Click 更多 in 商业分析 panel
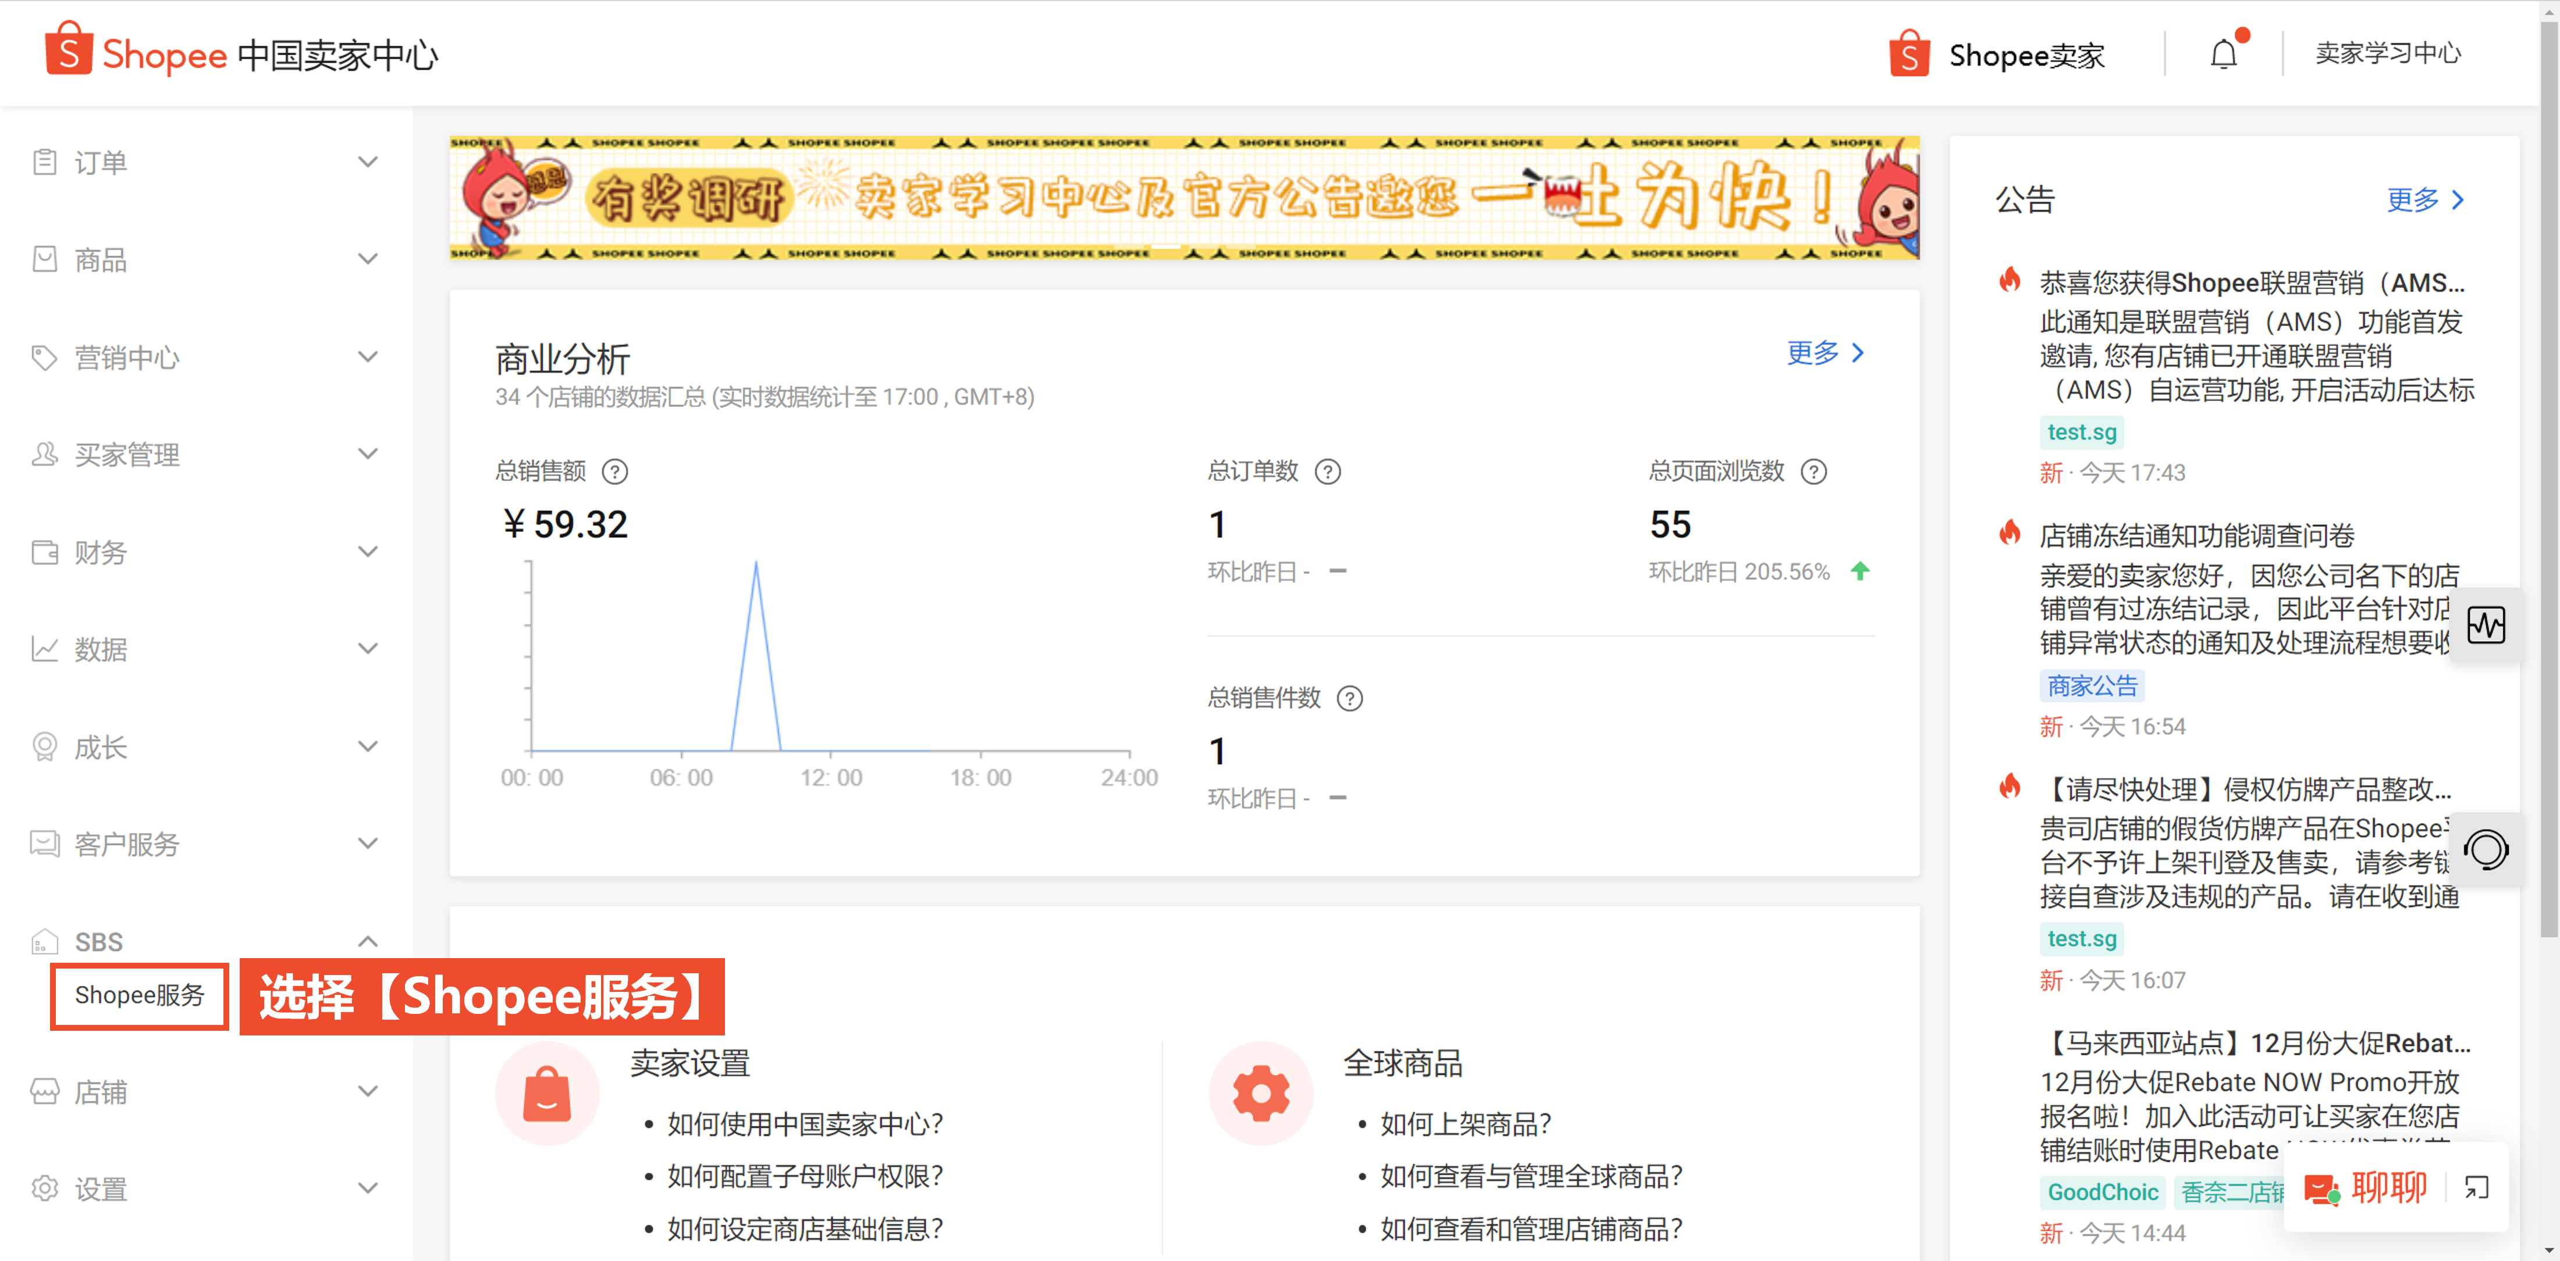The image size is (2560, 1261). pyautogui.click(x=1826, y=352)
